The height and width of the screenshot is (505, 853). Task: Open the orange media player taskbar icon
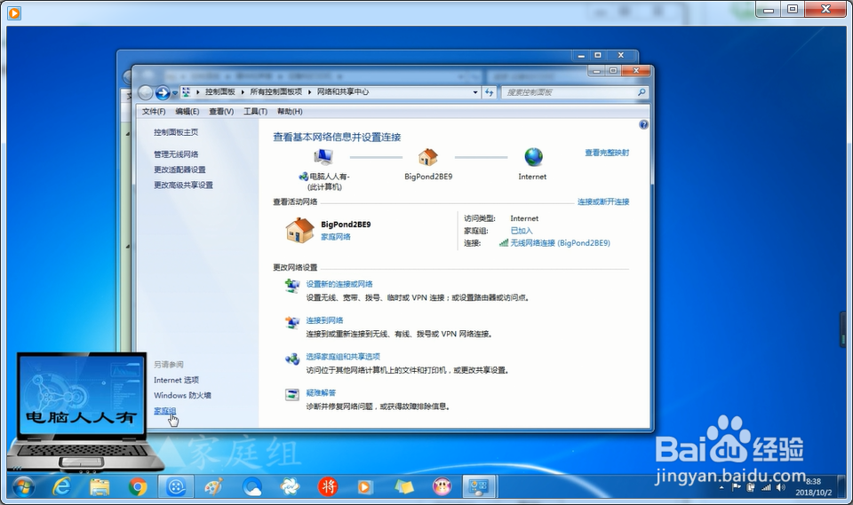tap(365, 487)
